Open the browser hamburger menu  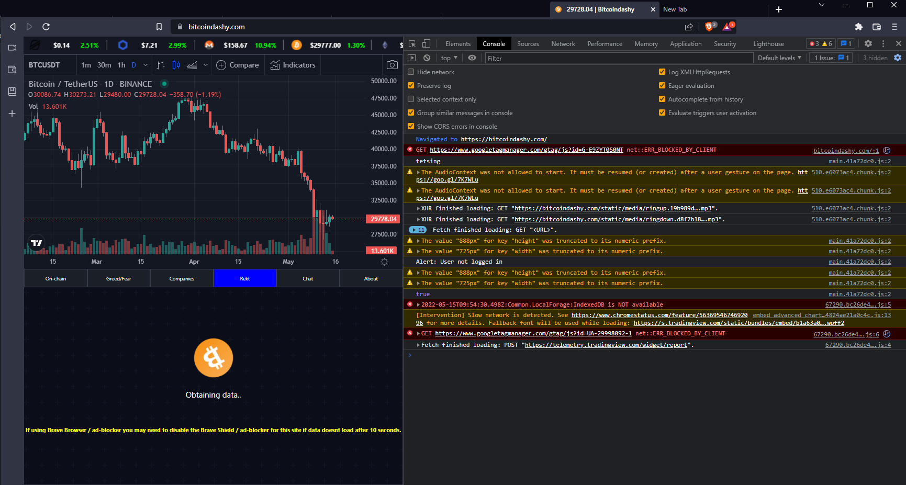(x=894, y=27)
